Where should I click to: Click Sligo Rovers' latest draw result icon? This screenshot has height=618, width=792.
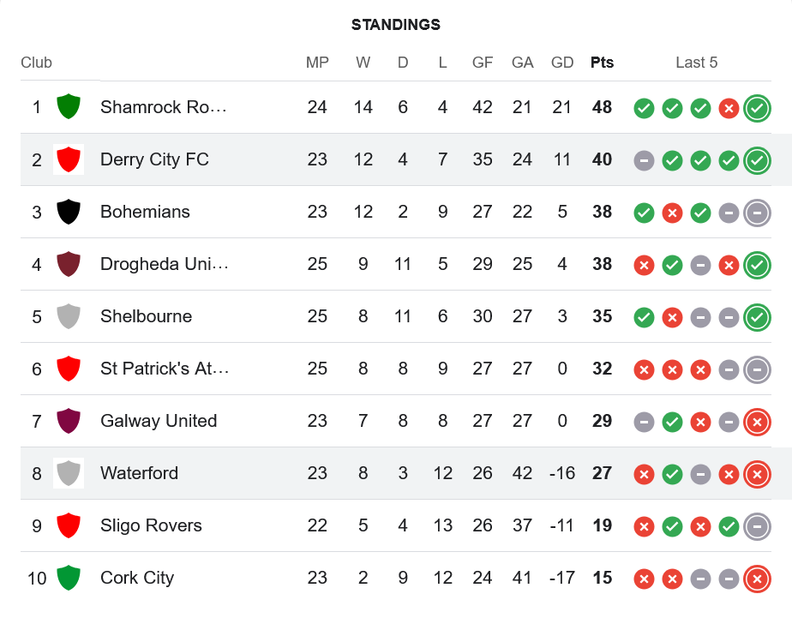coord(756,526)
